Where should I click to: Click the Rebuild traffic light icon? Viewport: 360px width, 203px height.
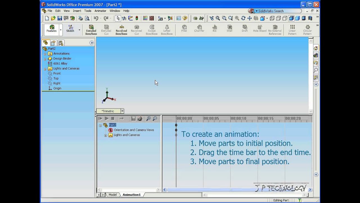tap(137, 18)
